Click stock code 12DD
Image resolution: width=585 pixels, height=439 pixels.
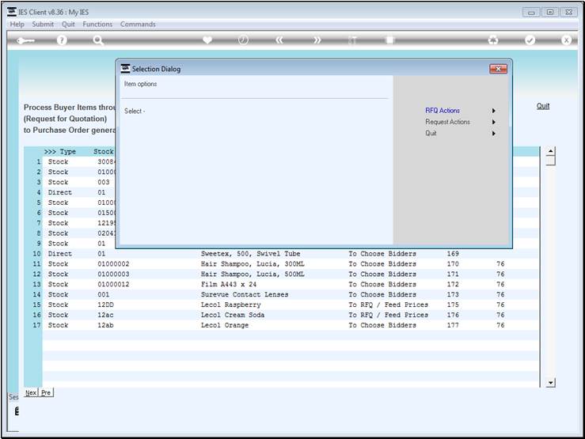[105, 305]
